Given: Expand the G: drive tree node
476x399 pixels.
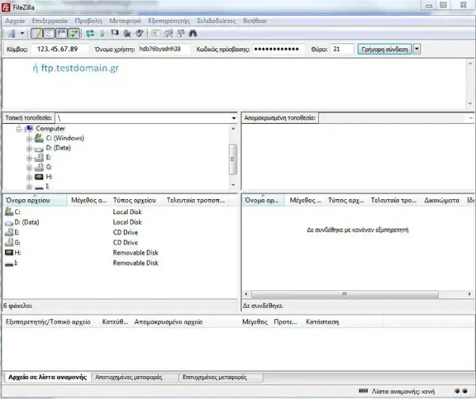Looking at the screenshot, I should (29, 168).
